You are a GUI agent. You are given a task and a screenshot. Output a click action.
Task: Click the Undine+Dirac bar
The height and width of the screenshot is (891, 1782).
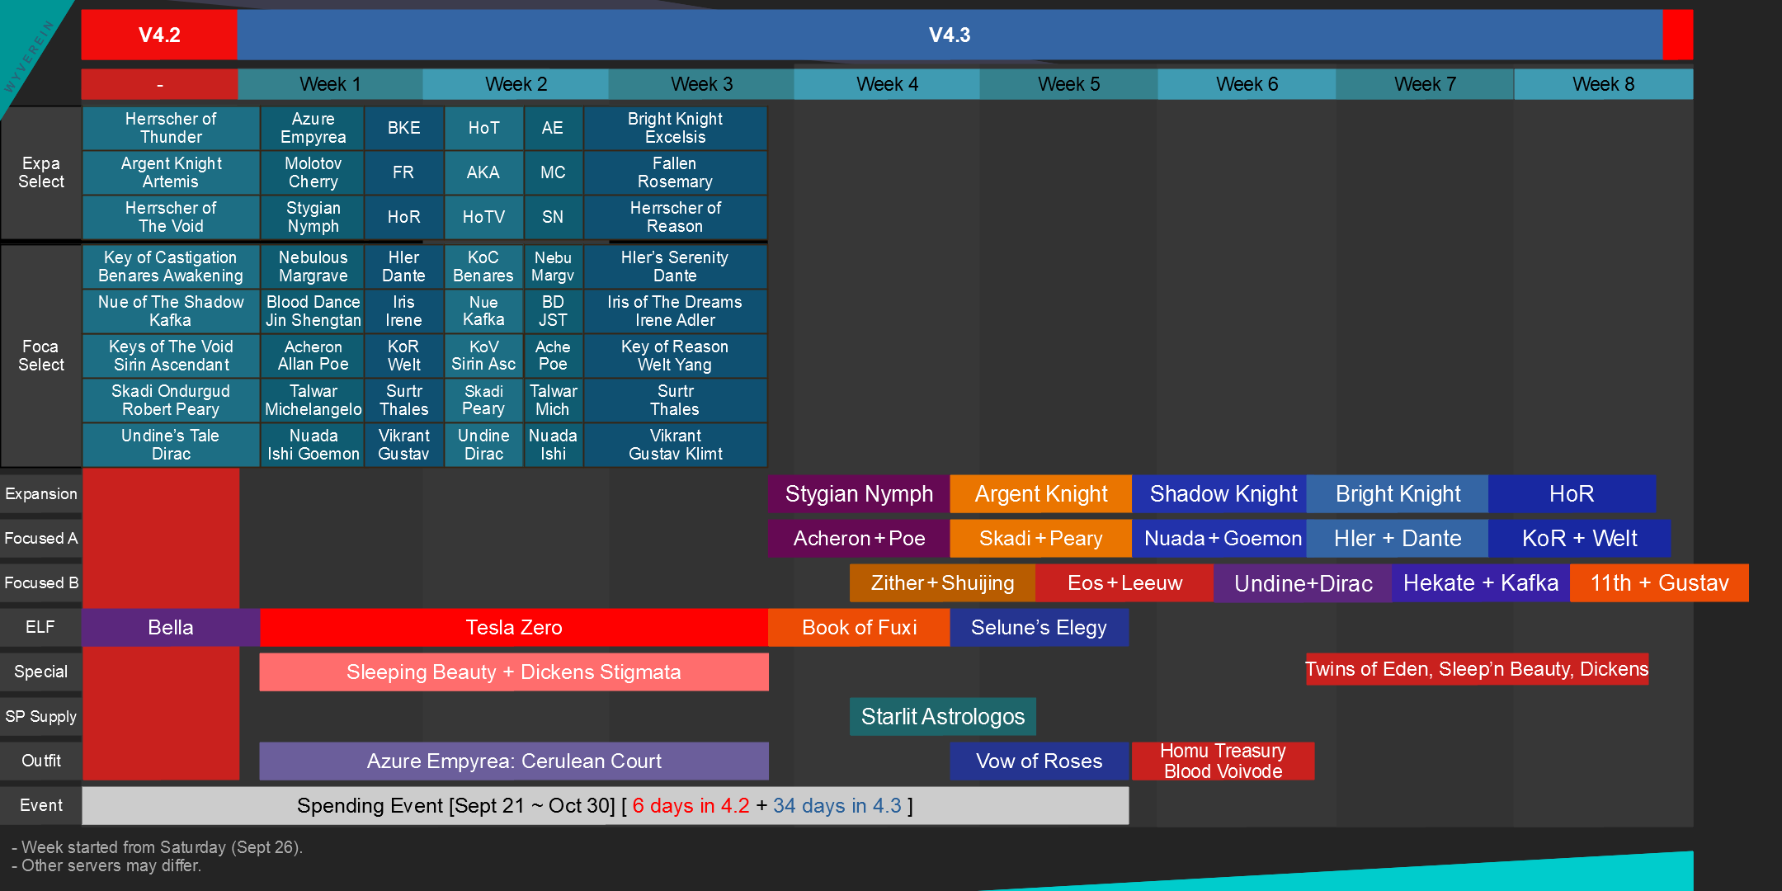click(x=1303, y=582)
